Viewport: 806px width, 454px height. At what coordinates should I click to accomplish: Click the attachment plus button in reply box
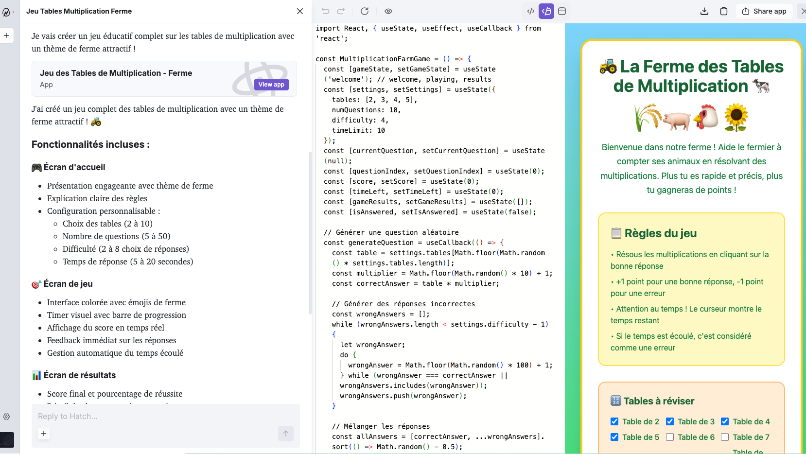pos(44,434)
